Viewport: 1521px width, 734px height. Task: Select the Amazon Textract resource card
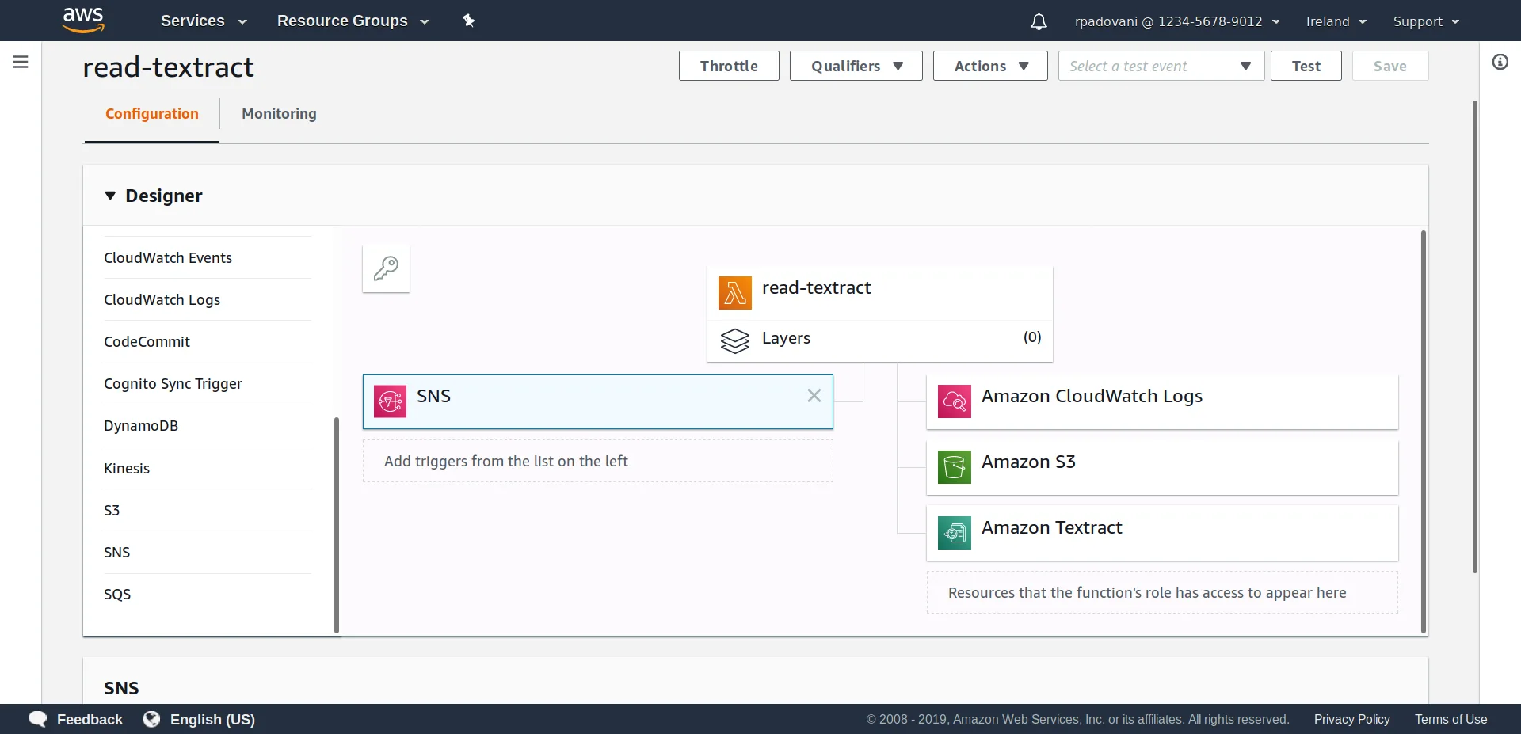tap(1162, 533)
